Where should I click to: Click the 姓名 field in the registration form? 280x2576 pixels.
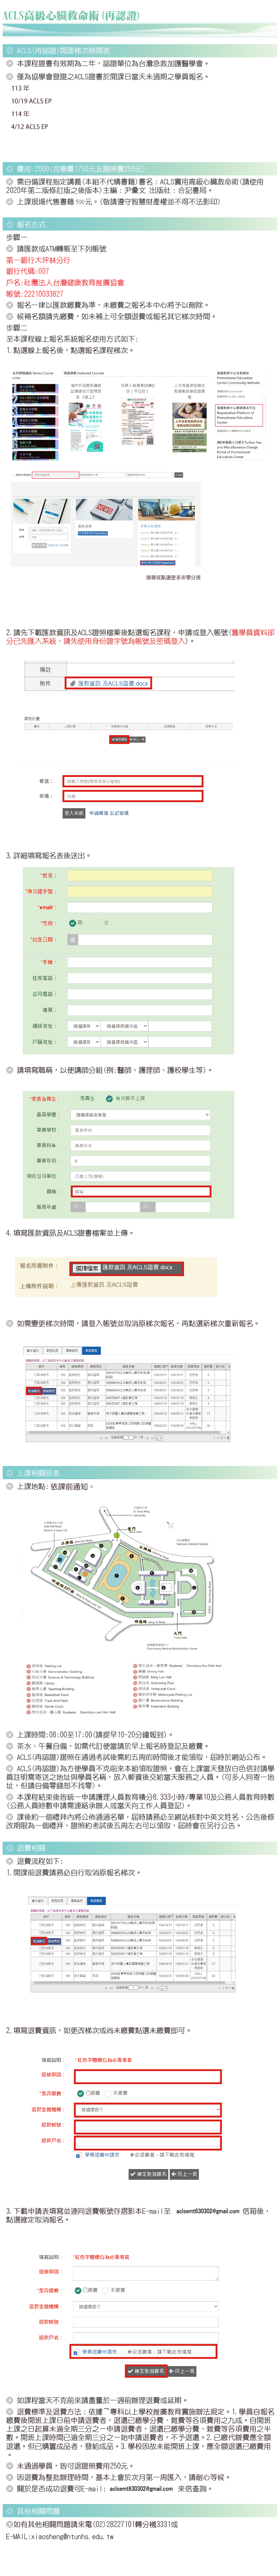[139, 875]
